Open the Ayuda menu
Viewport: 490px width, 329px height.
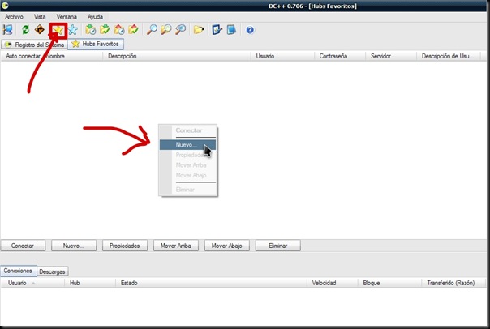coord(95,17)
